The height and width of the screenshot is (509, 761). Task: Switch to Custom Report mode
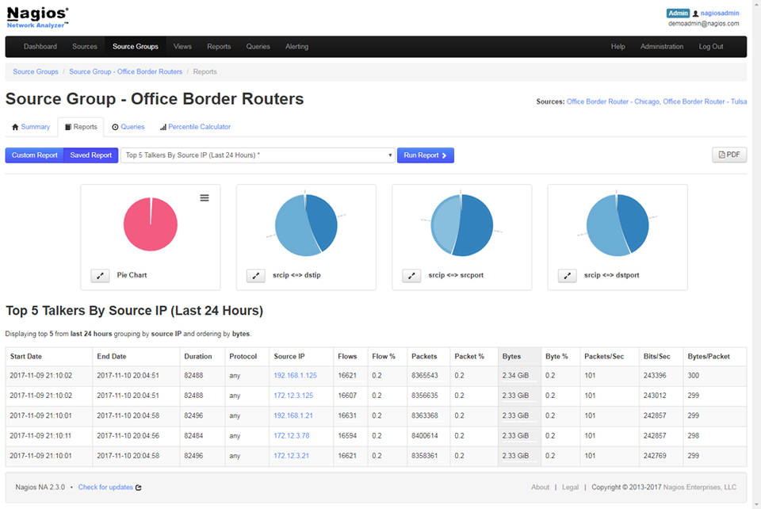click(34, 155)
